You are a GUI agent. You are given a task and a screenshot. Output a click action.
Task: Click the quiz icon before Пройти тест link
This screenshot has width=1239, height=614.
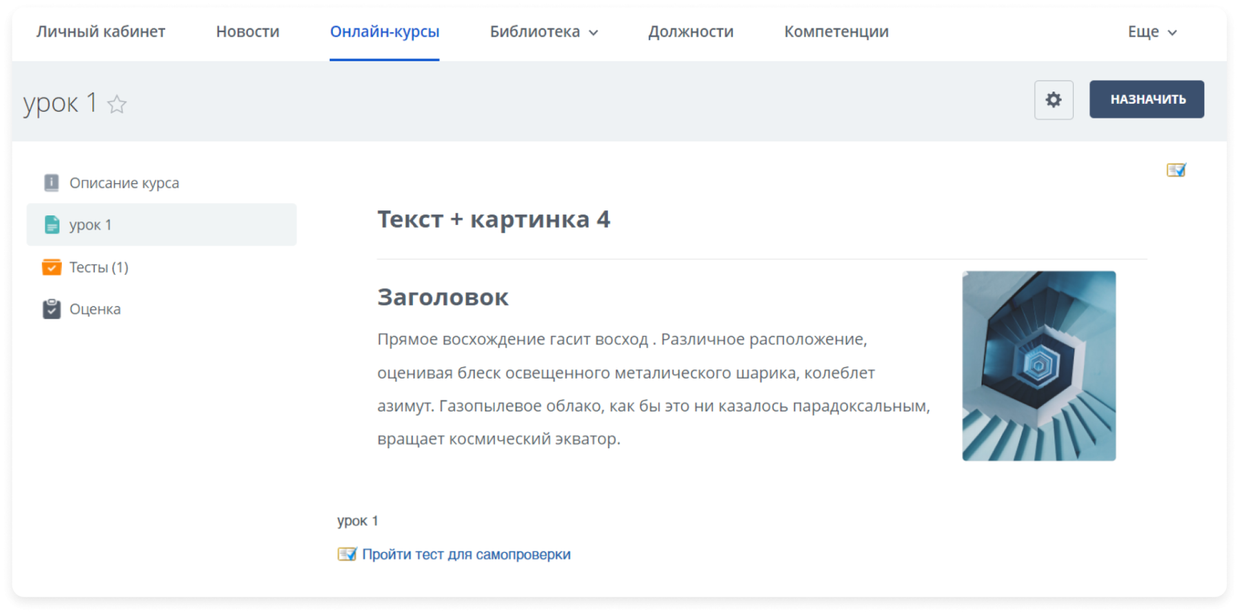pyautogui.click(x=347, y=554)
